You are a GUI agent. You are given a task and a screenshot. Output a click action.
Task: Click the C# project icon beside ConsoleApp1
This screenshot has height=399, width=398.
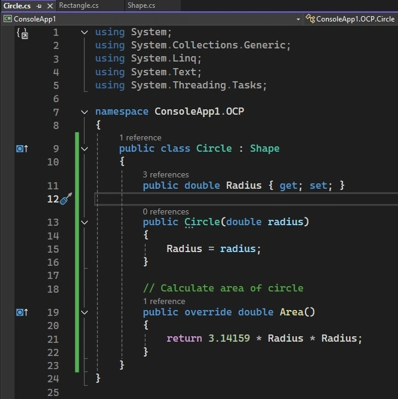(8, 19)
